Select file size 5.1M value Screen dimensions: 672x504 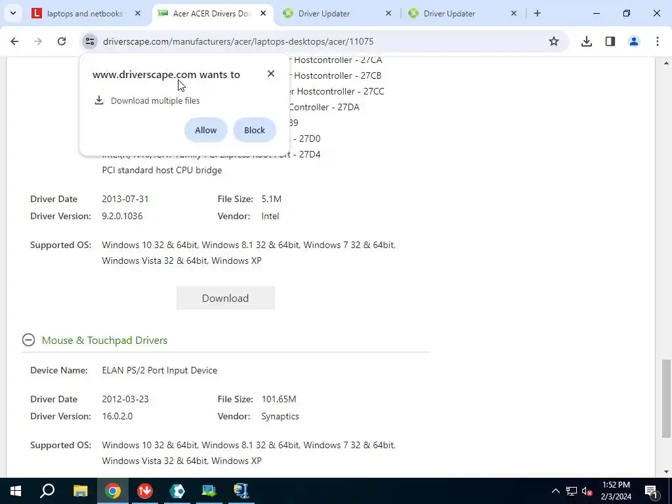(x=271, y=199)
